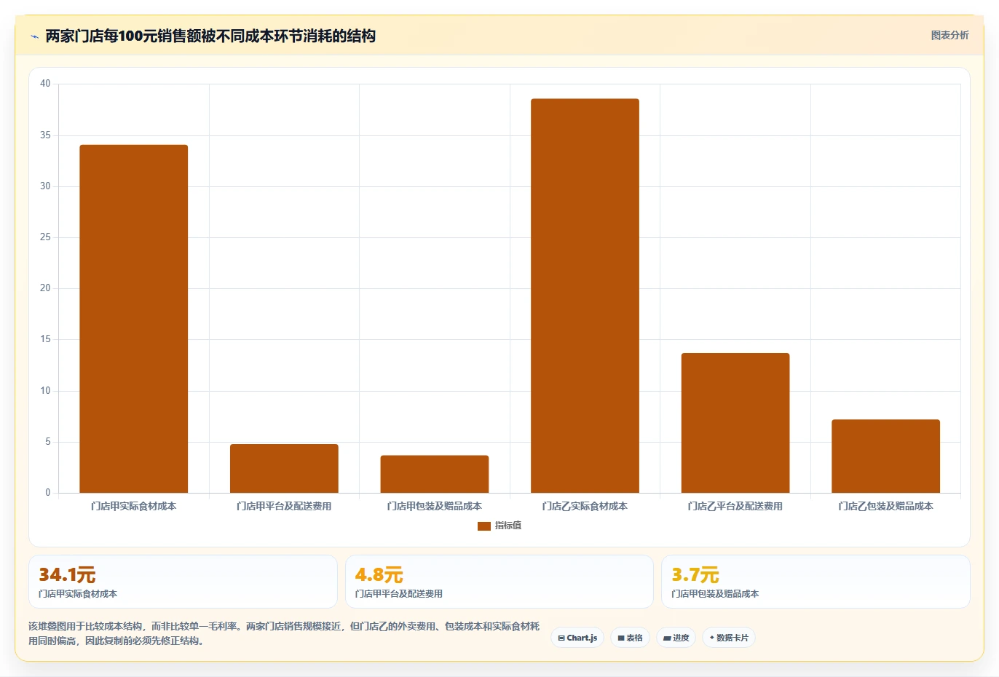Click the chart title 两家门店每100元销售额
The width and height of the screenshot is (999, 677).
coord(210,36)
